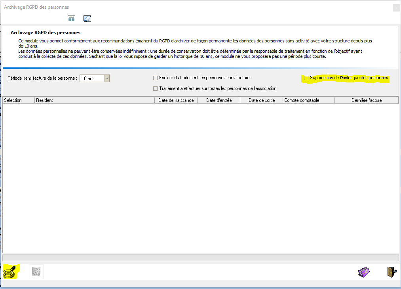The width and height of the screenshot is (401, 289).
Task: Click the 'Date de naissance' column header
Action: [x=176, y=100]
